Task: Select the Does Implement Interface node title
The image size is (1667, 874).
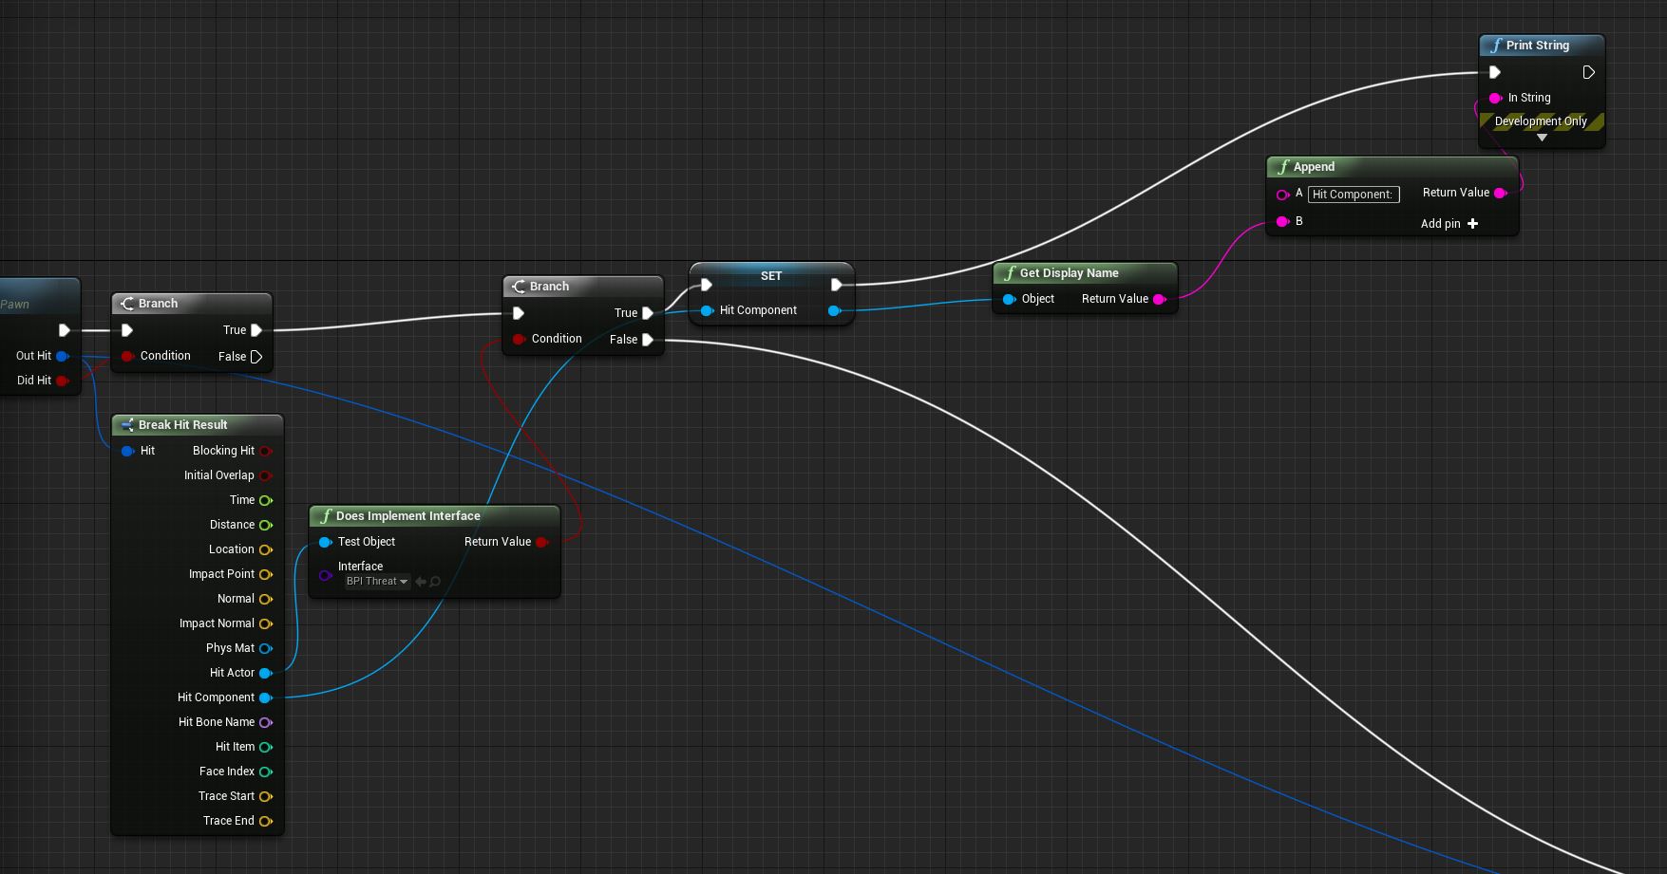Action: tap(408, 516)
